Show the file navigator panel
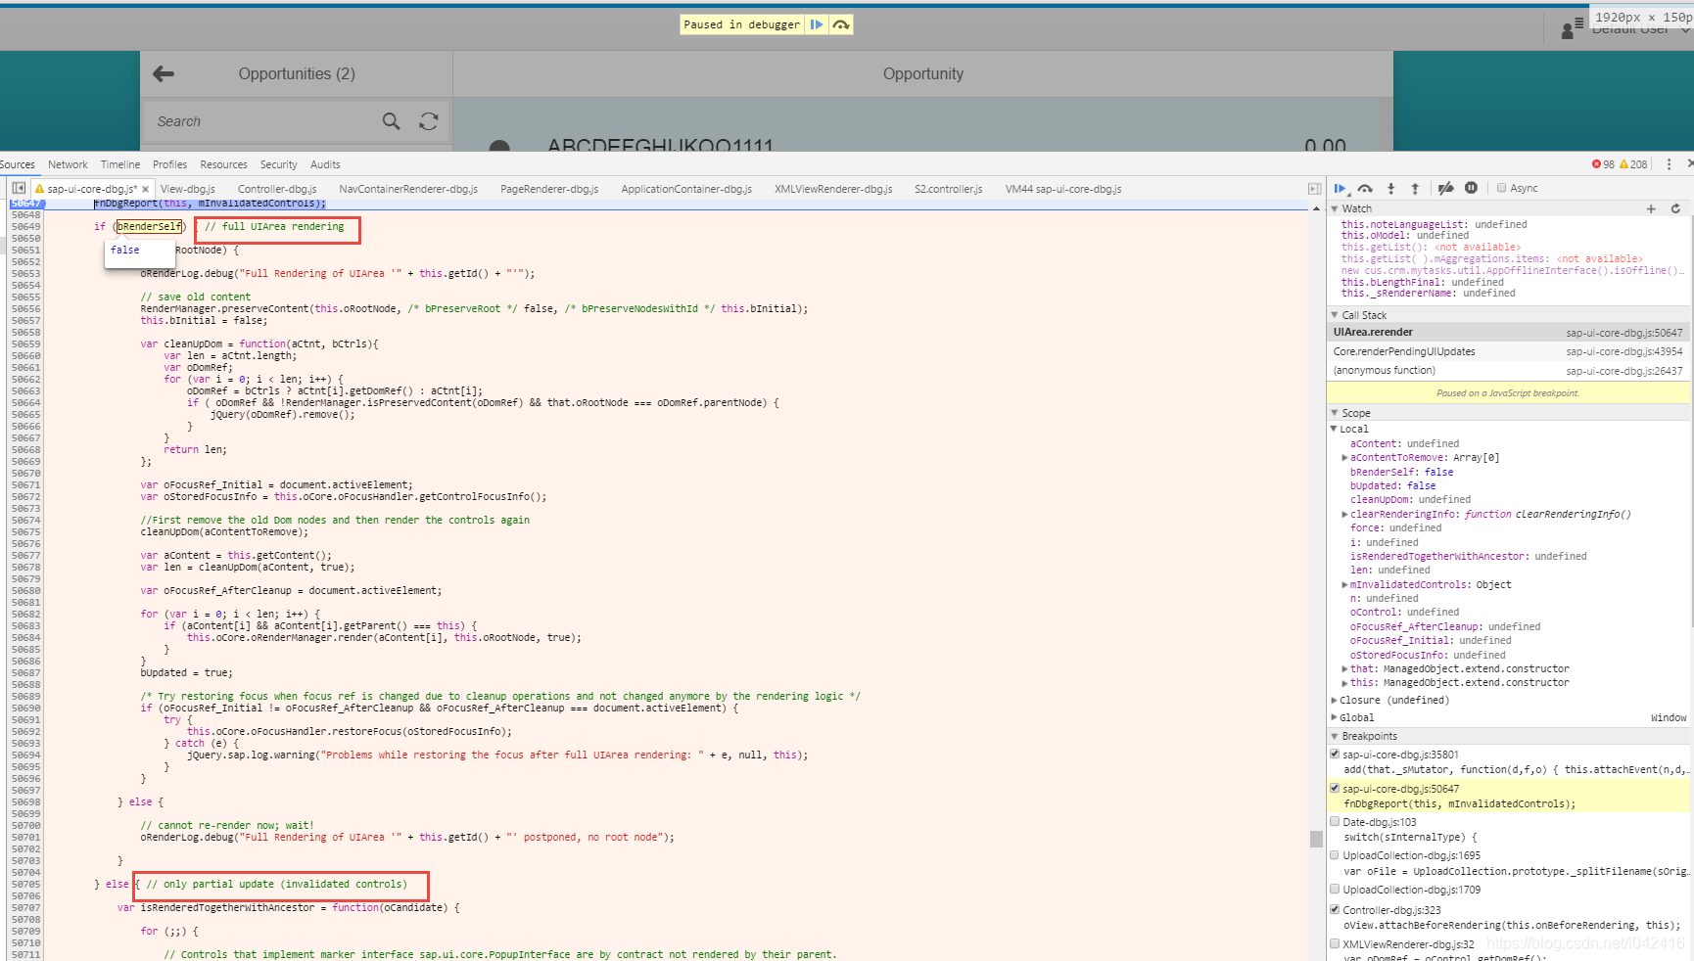1694x961 pixels. point(19,188)
